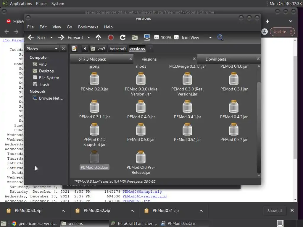
Task: Select the PEMod 0.3.1.jar file icon
Action: [234, 79]
